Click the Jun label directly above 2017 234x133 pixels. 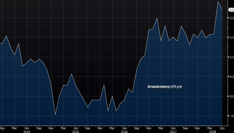(173, 128)
